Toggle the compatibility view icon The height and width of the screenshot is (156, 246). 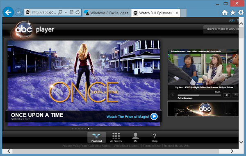[71, 12]
